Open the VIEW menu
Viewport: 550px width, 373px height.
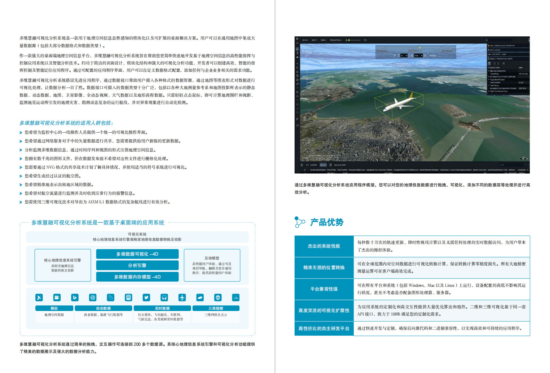point(323,40)
